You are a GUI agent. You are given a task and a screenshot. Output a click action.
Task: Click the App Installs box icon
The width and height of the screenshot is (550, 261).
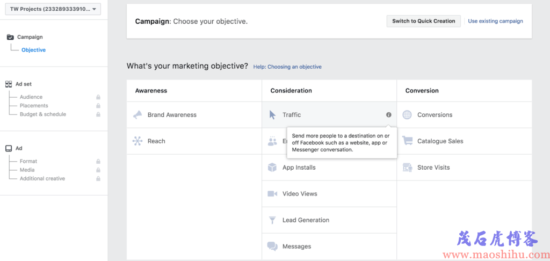(x=272, y=168)
